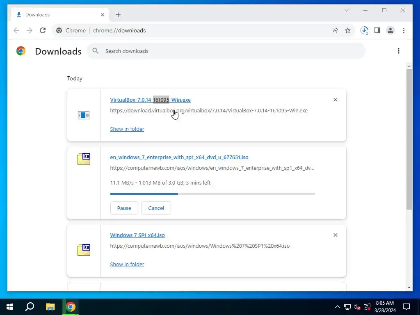Click the browser forward arrow
The width and height of the screenshot is (420, 315).
pos(30,30)
